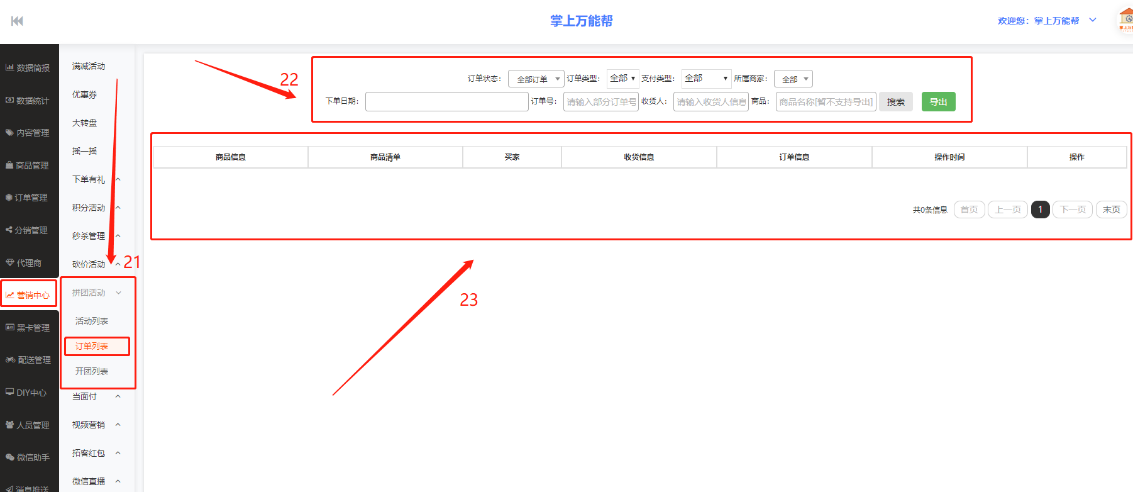Open the 订单状态 全部订单 dropdown

pyautogui.click(x=536, y=79)
